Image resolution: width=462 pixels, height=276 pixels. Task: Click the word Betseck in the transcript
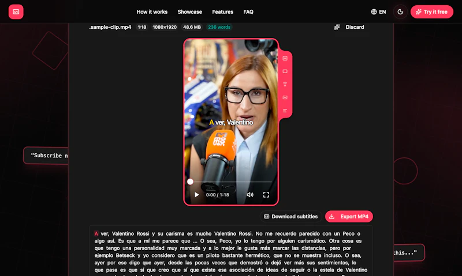point(126,255)
